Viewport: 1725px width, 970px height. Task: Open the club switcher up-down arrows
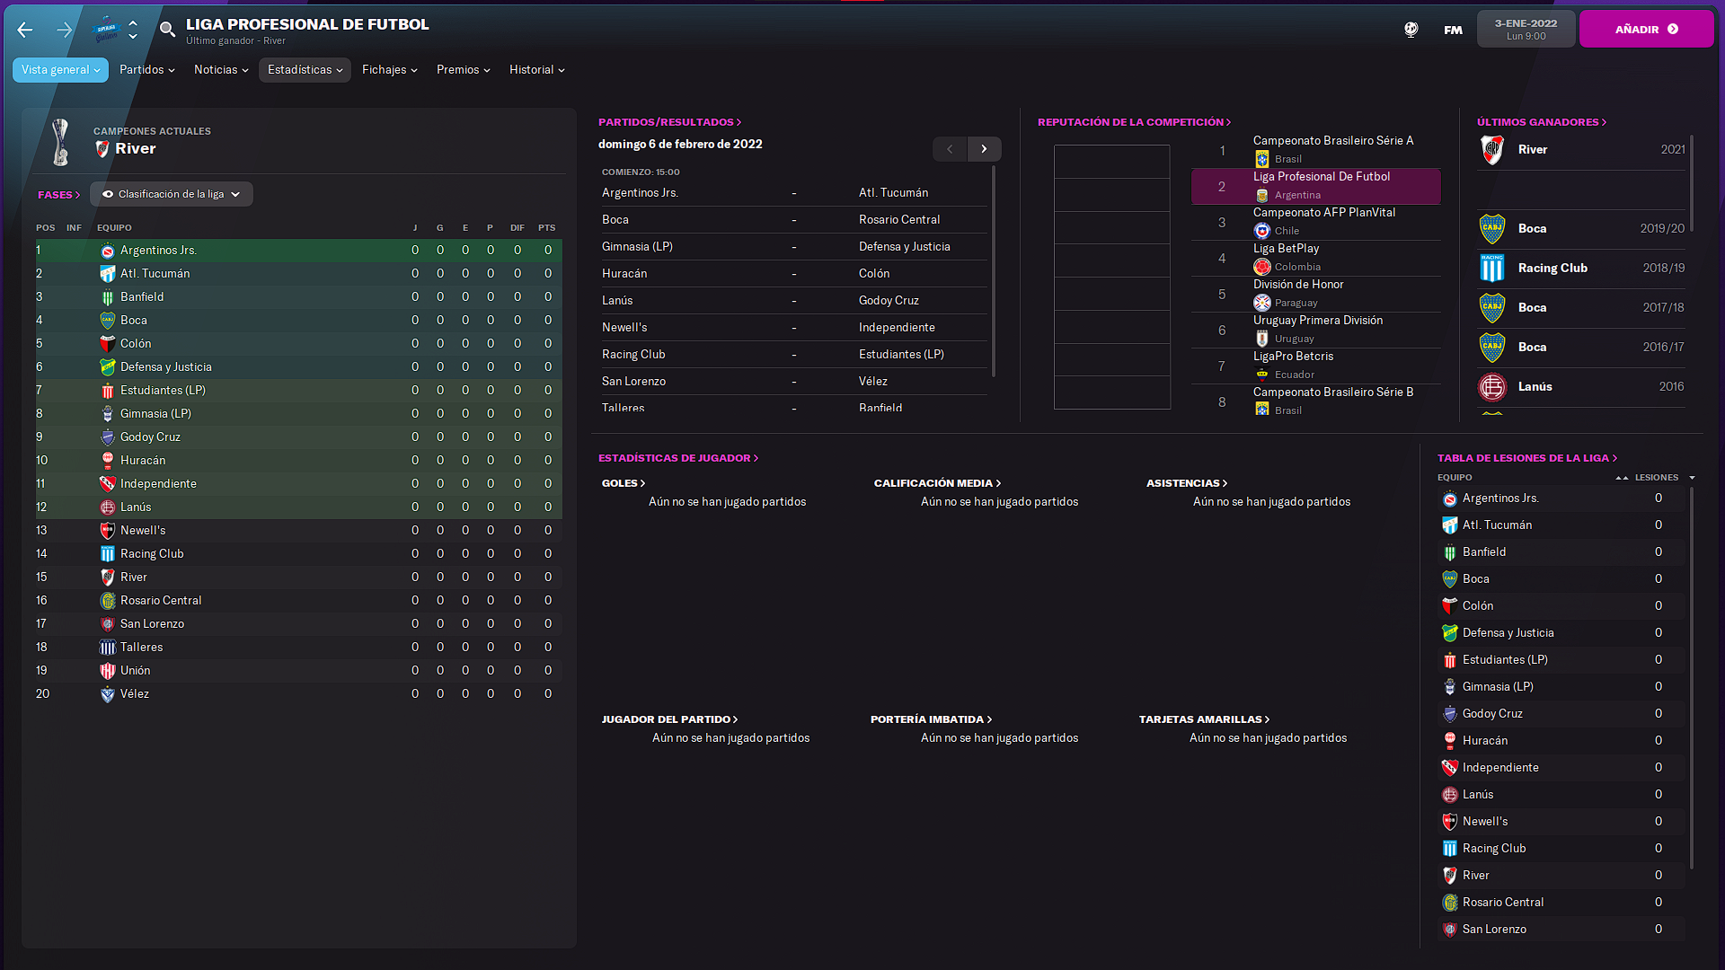pos(133,30)
